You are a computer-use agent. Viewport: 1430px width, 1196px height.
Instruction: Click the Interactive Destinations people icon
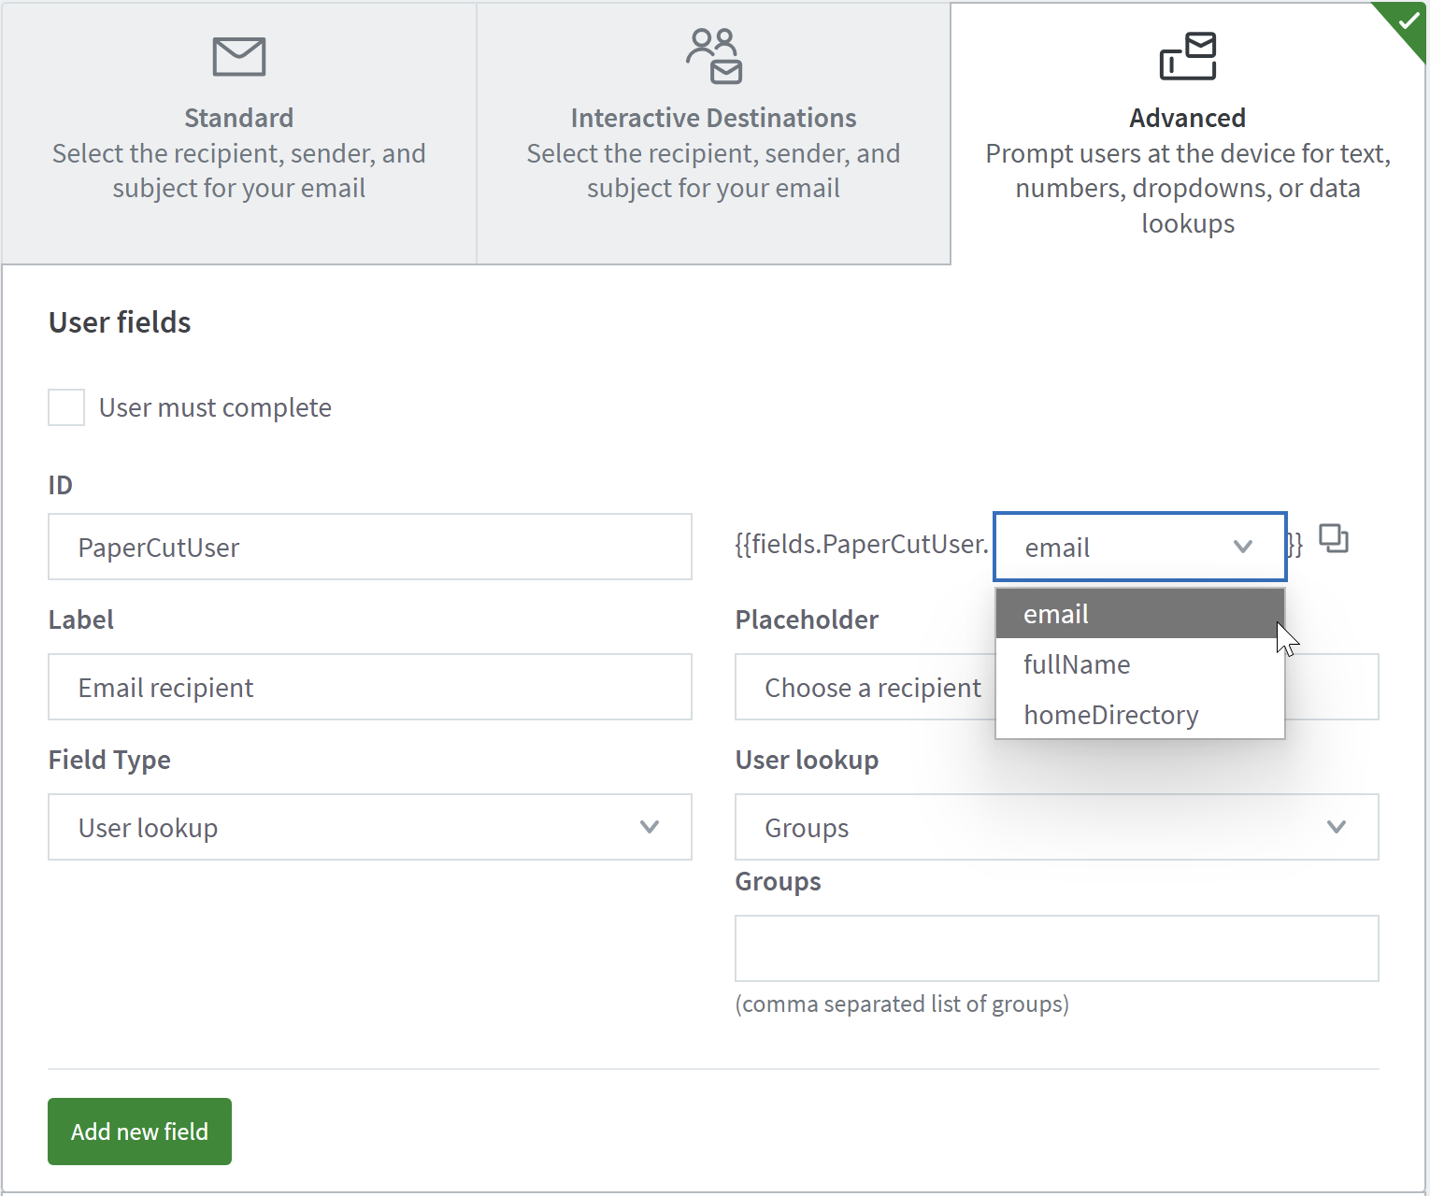click(x=714, y=56)
